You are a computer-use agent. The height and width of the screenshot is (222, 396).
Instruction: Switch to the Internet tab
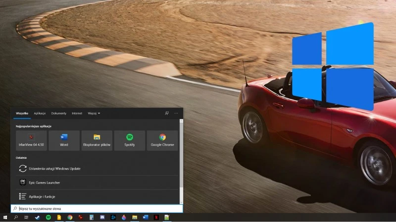click(77, 113)
